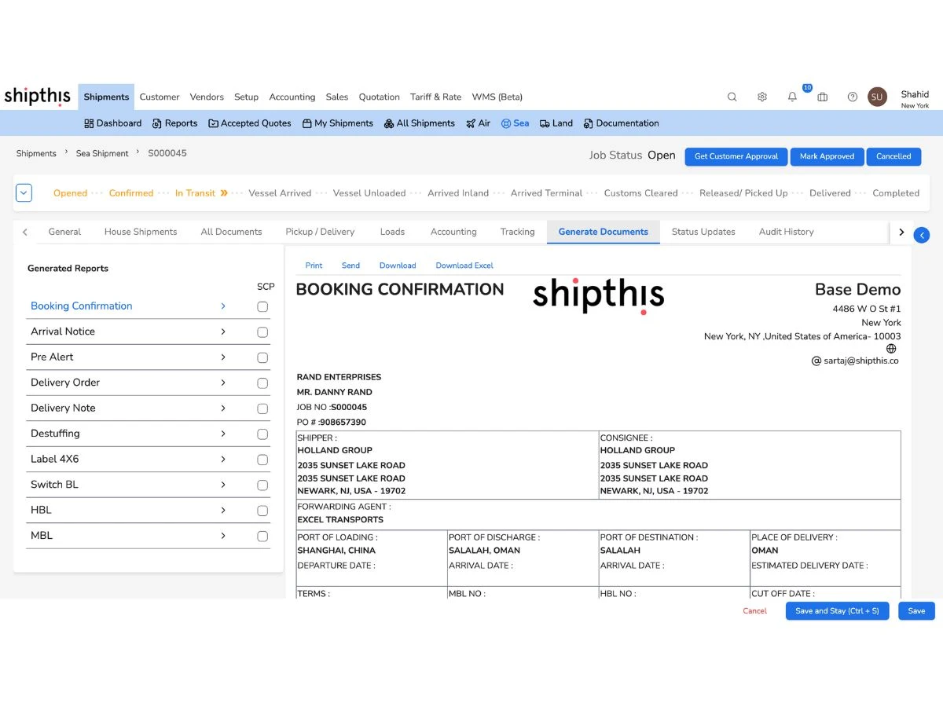Expand the Delivery Order report arrow

(x=223, y=383)
